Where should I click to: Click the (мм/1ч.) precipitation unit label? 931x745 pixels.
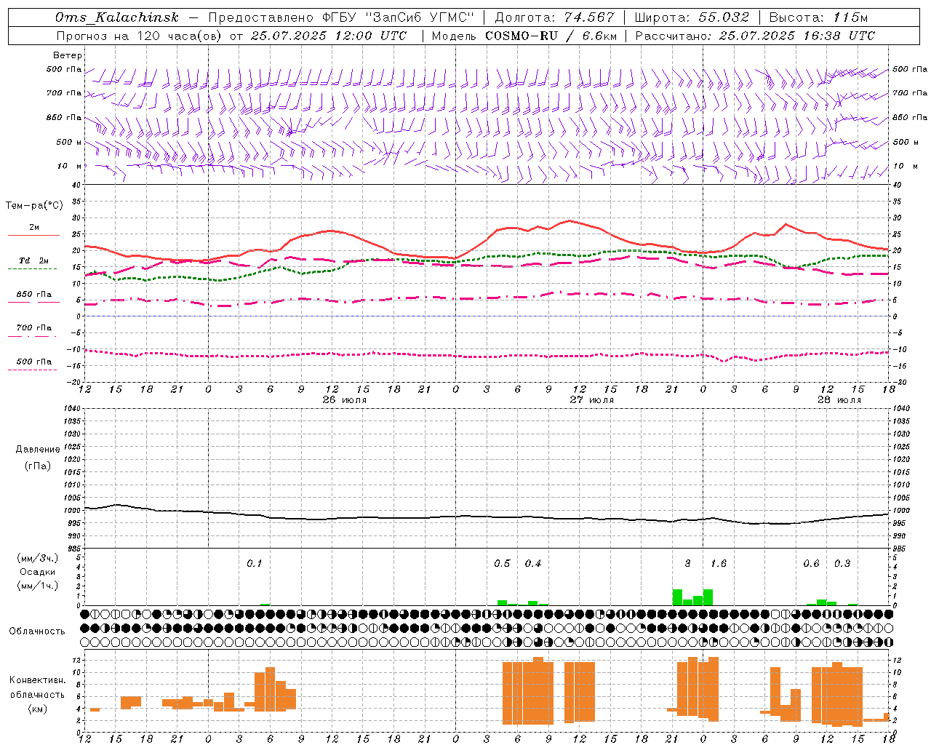[x=38, y=586]
